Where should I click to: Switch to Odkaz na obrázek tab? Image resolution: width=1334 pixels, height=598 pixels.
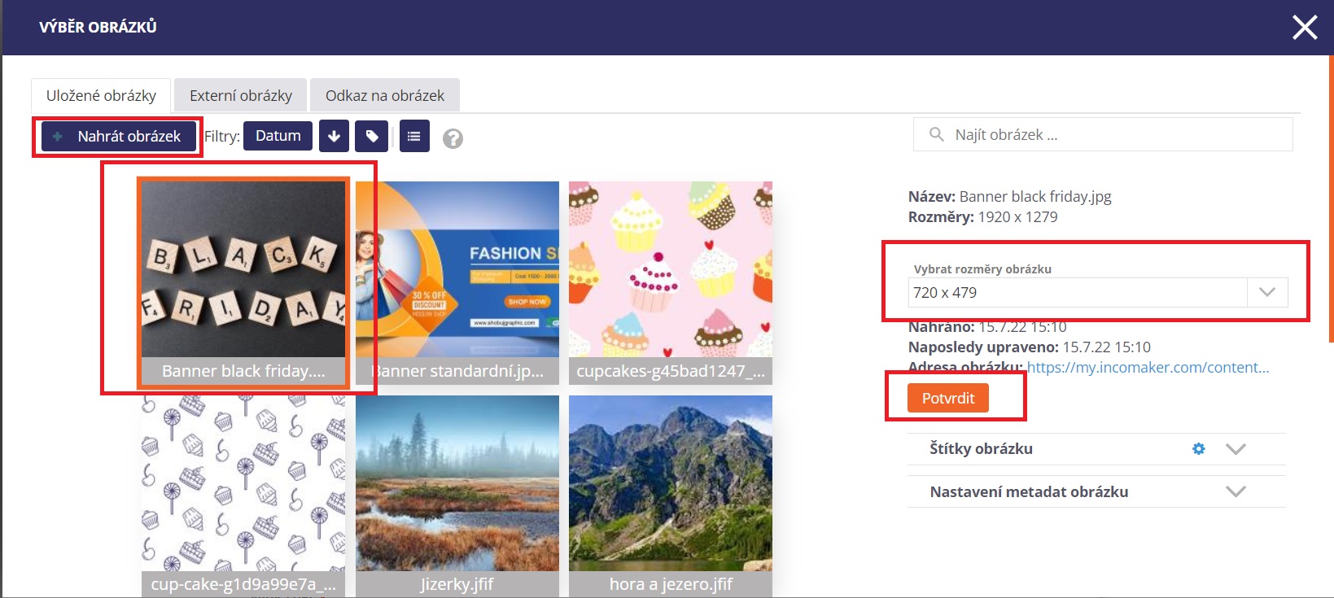385,95
